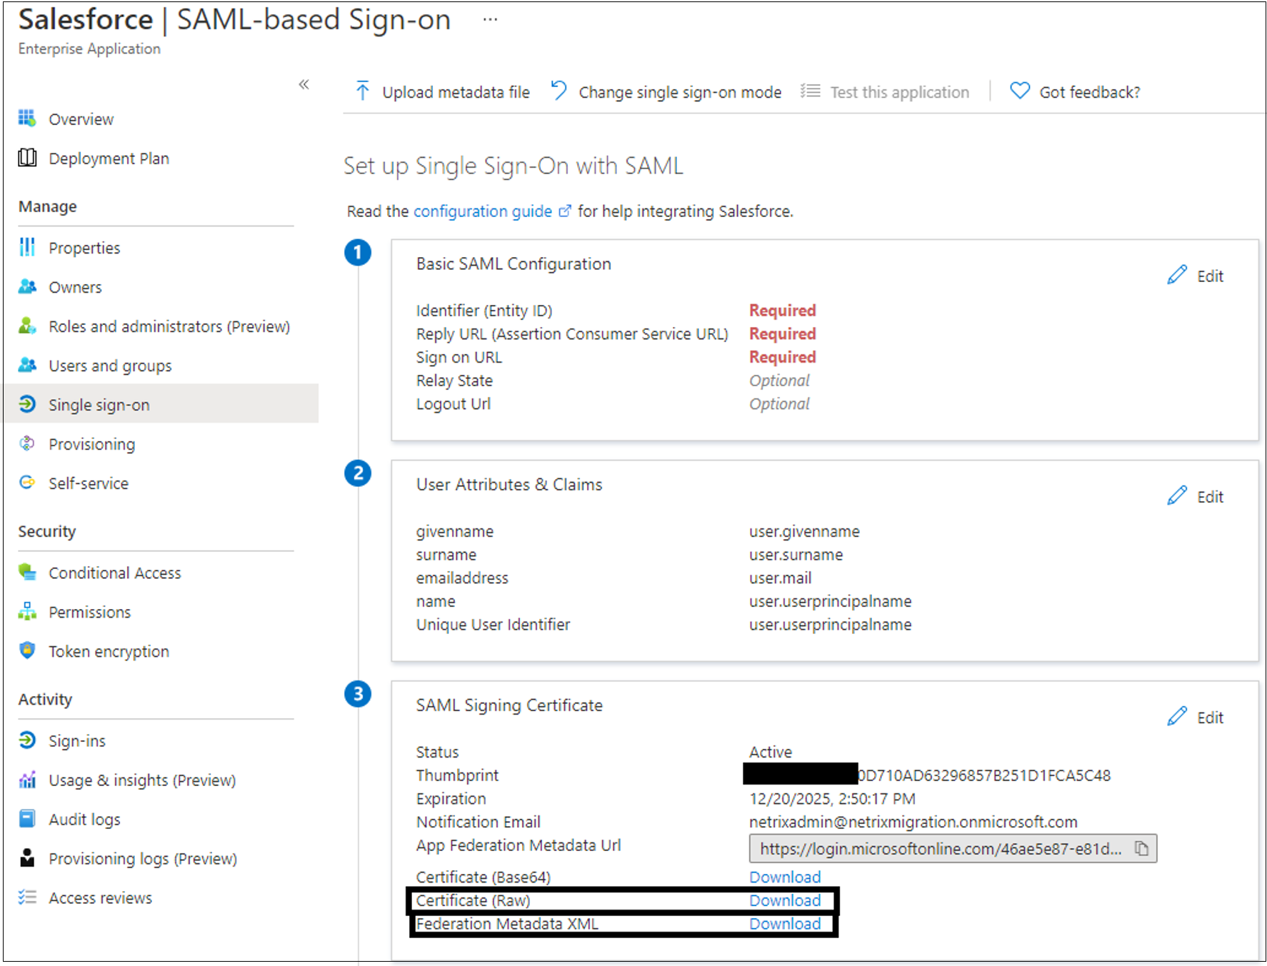1267x966 pixels.
Task: Select Upload metadata file
Action: (x=443, y=91)
